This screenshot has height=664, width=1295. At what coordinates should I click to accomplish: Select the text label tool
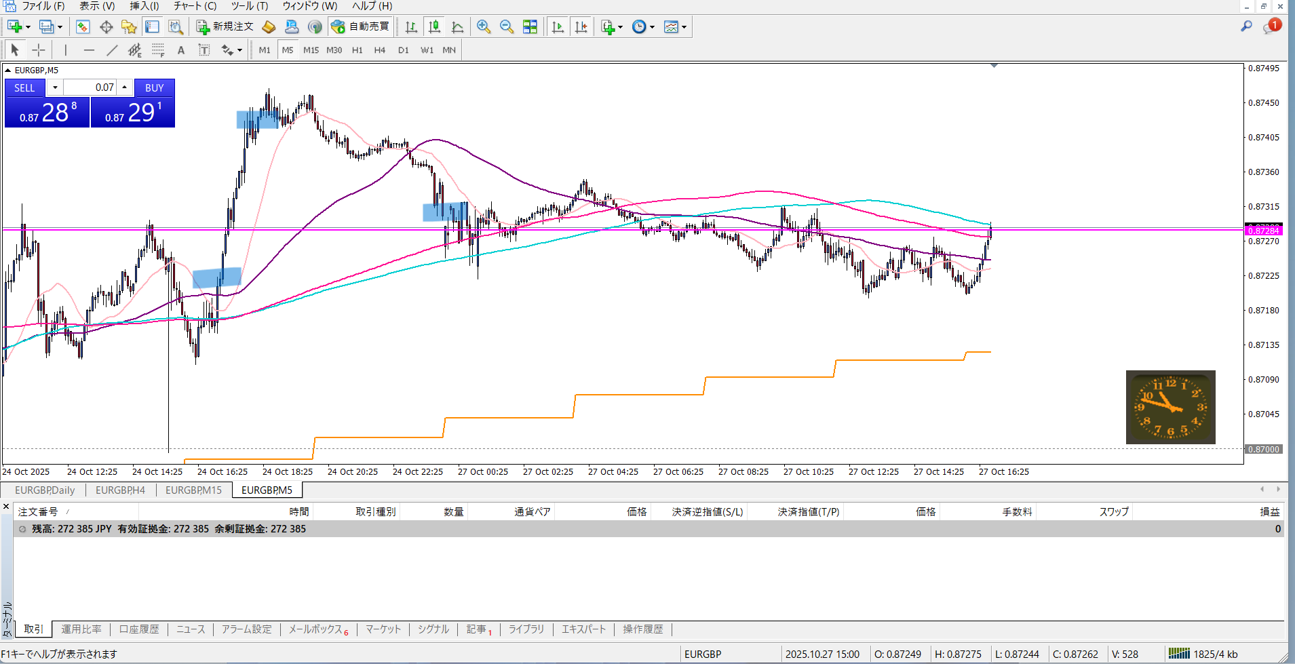tap(180, 50)
